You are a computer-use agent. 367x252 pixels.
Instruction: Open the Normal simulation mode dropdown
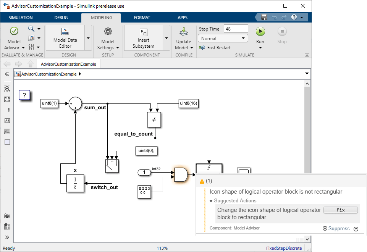223,39
